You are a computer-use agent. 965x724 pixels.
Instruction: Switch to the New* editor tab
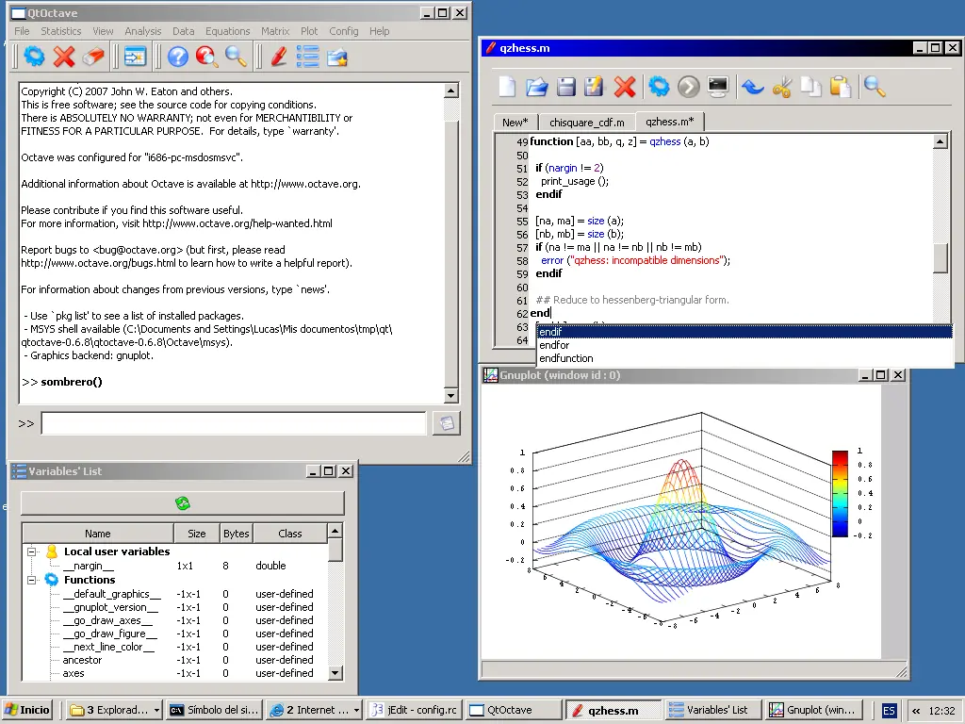[x=515, y=123]
